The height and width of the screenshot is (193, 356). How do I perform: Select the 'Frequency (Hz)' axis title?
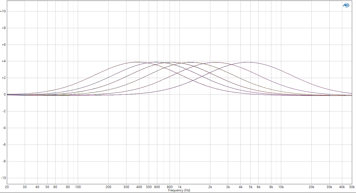(179, 190)
